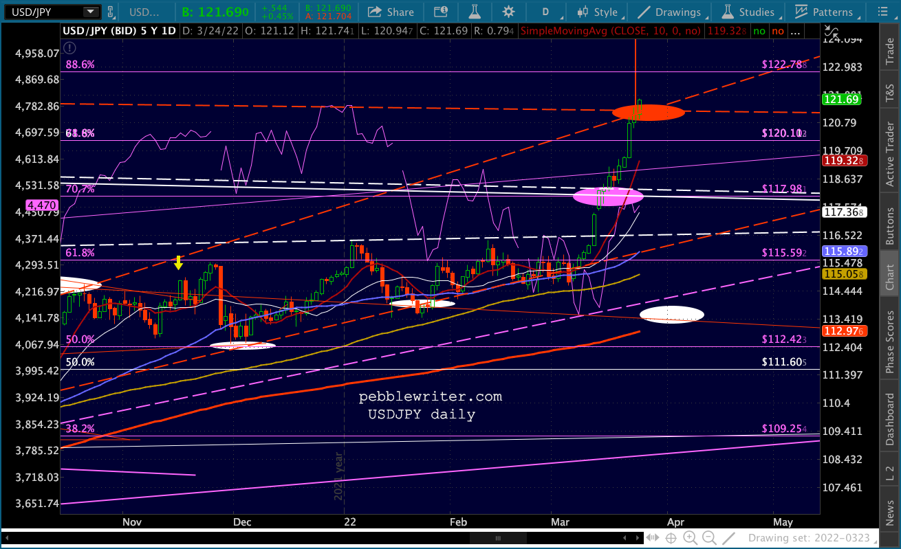Expand the Style menu

[x=601, y=12]
